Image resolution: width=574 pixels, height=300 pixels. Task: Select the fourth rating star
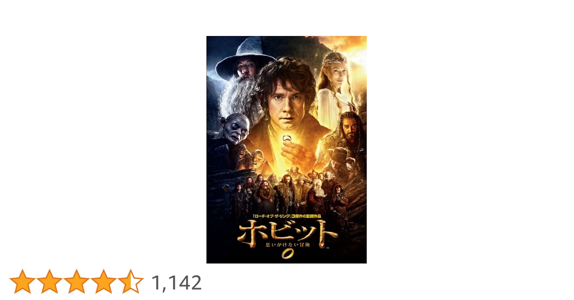(104, 281)
